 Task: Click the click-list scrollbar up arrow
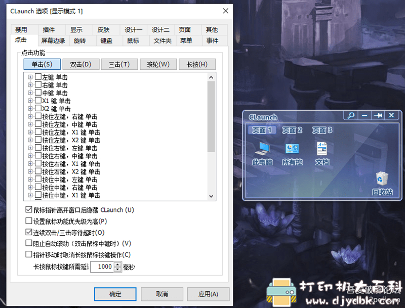point(211,77)
